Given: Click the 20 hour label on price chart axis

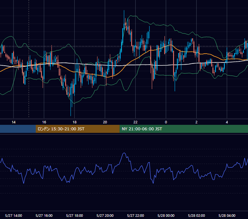Looking at the screenshot, I should [x=105, y=122].
